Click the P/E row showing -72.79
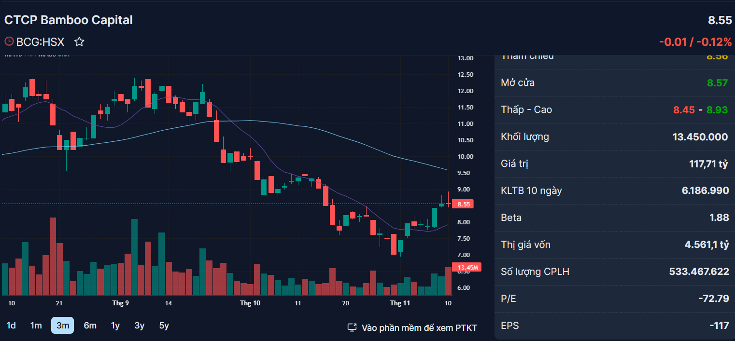The height and width of the screenshot is (341, 735). tap(615, 299)
